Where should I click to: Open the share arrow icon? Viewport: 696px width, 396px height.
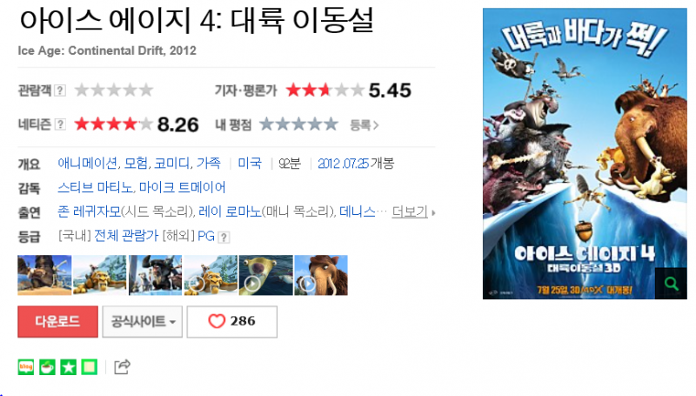(x=122, y=366)
